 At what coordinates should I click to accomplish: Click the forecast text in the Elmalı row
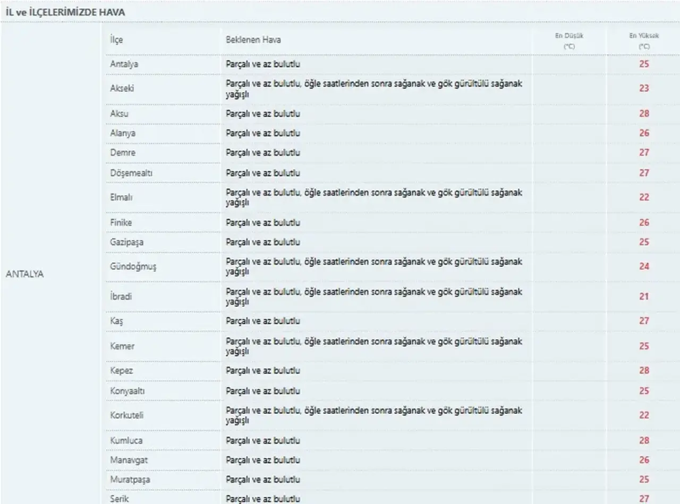(x=373, y=197)
